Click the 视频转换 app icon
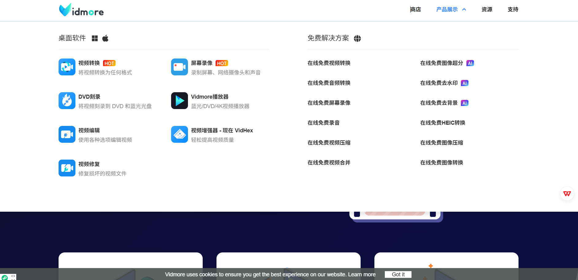578x280 pixels. coord(67,67)
